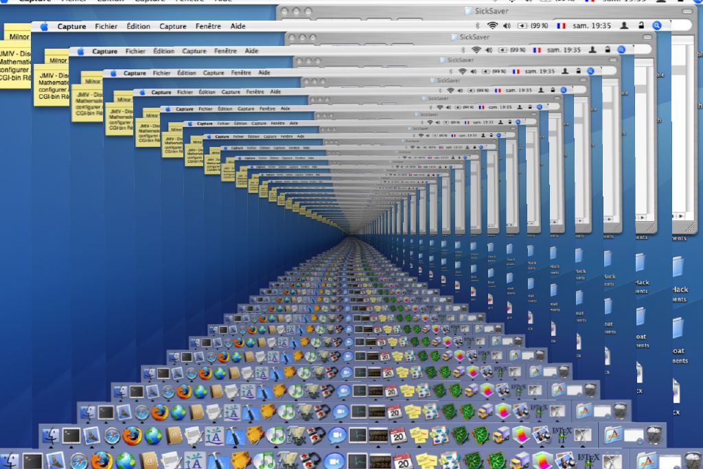This screenshot has height=469, width=703.
Task: Open Firefox in the largest complete Dock row
Action: (132, 435)
